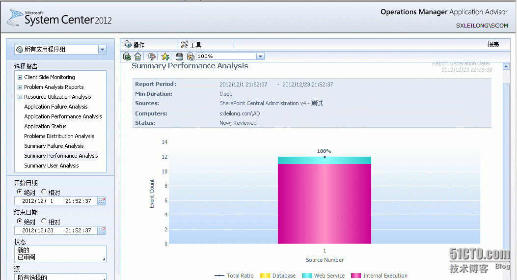Click the cyan Web Service bar segment

click(325, 160)
